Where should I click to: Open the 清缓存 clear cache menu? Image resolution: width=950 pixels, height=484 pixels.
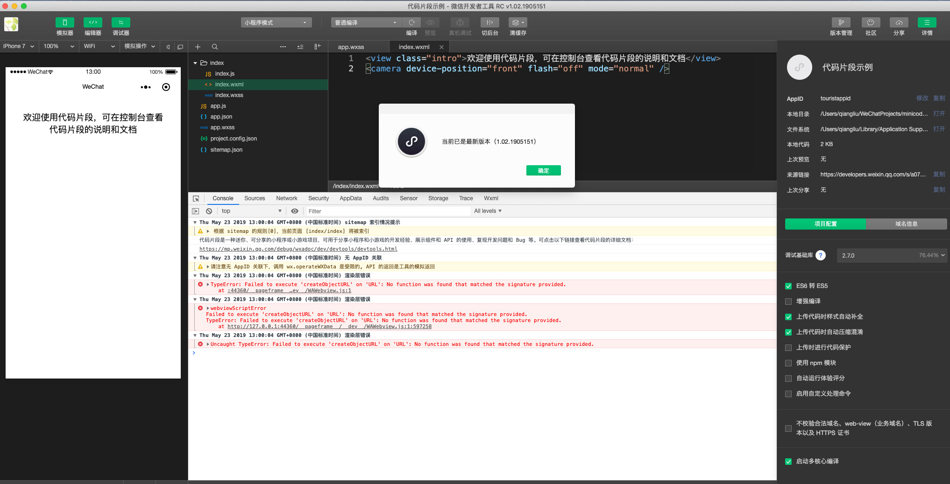pyautogui.click(x=518, y=22)
